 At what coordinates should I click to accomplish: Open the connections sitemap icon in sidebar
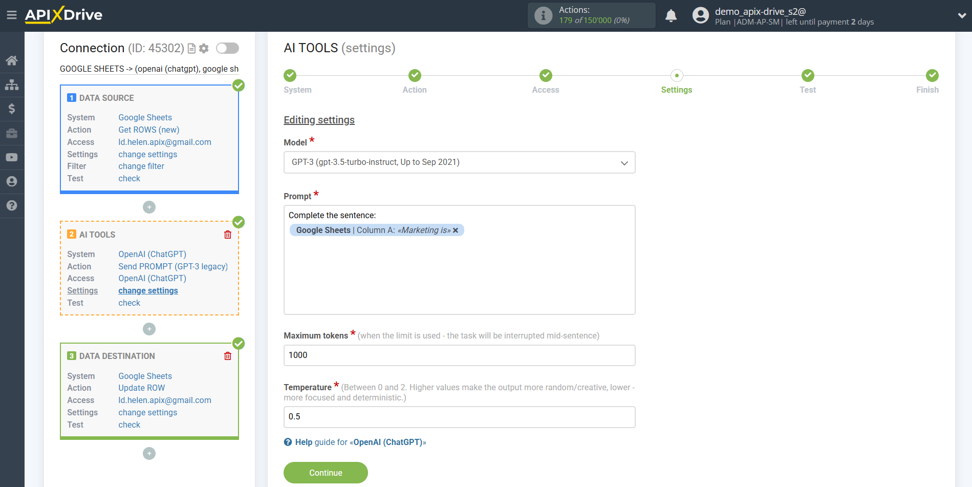pos(12,84)
